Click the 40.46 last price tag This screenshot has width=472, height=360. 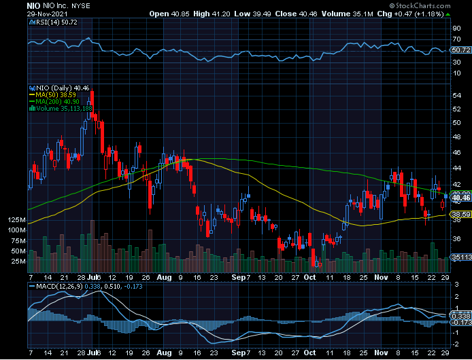pos(460,198)
